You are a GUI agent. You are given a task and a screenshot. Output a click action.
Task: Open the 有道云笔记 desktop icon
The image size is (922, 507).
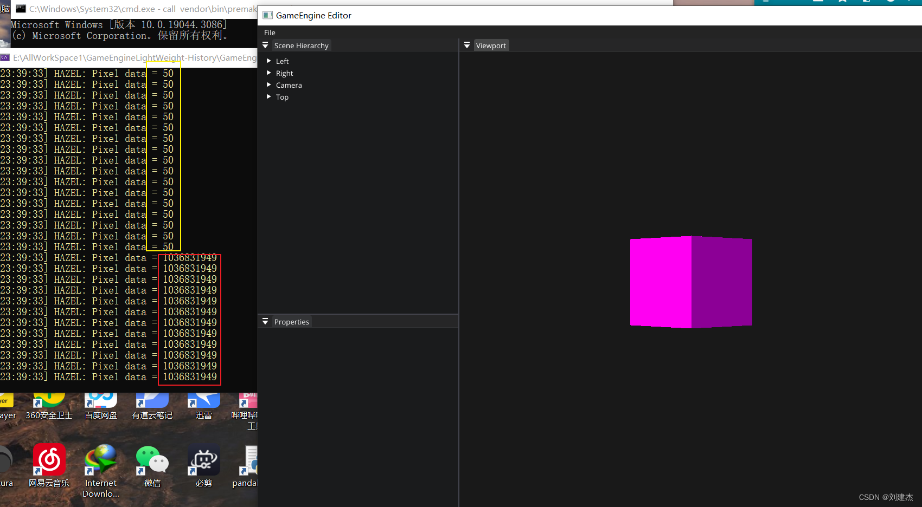(x=152, y=407)
